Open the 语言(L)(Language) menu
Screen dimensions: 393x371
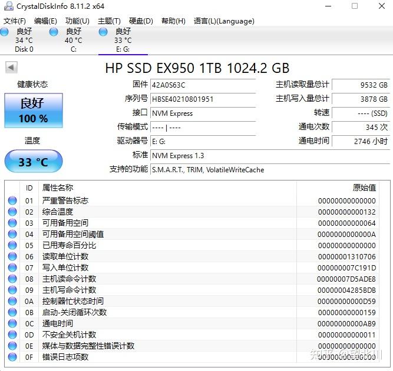tap(224, 21)
